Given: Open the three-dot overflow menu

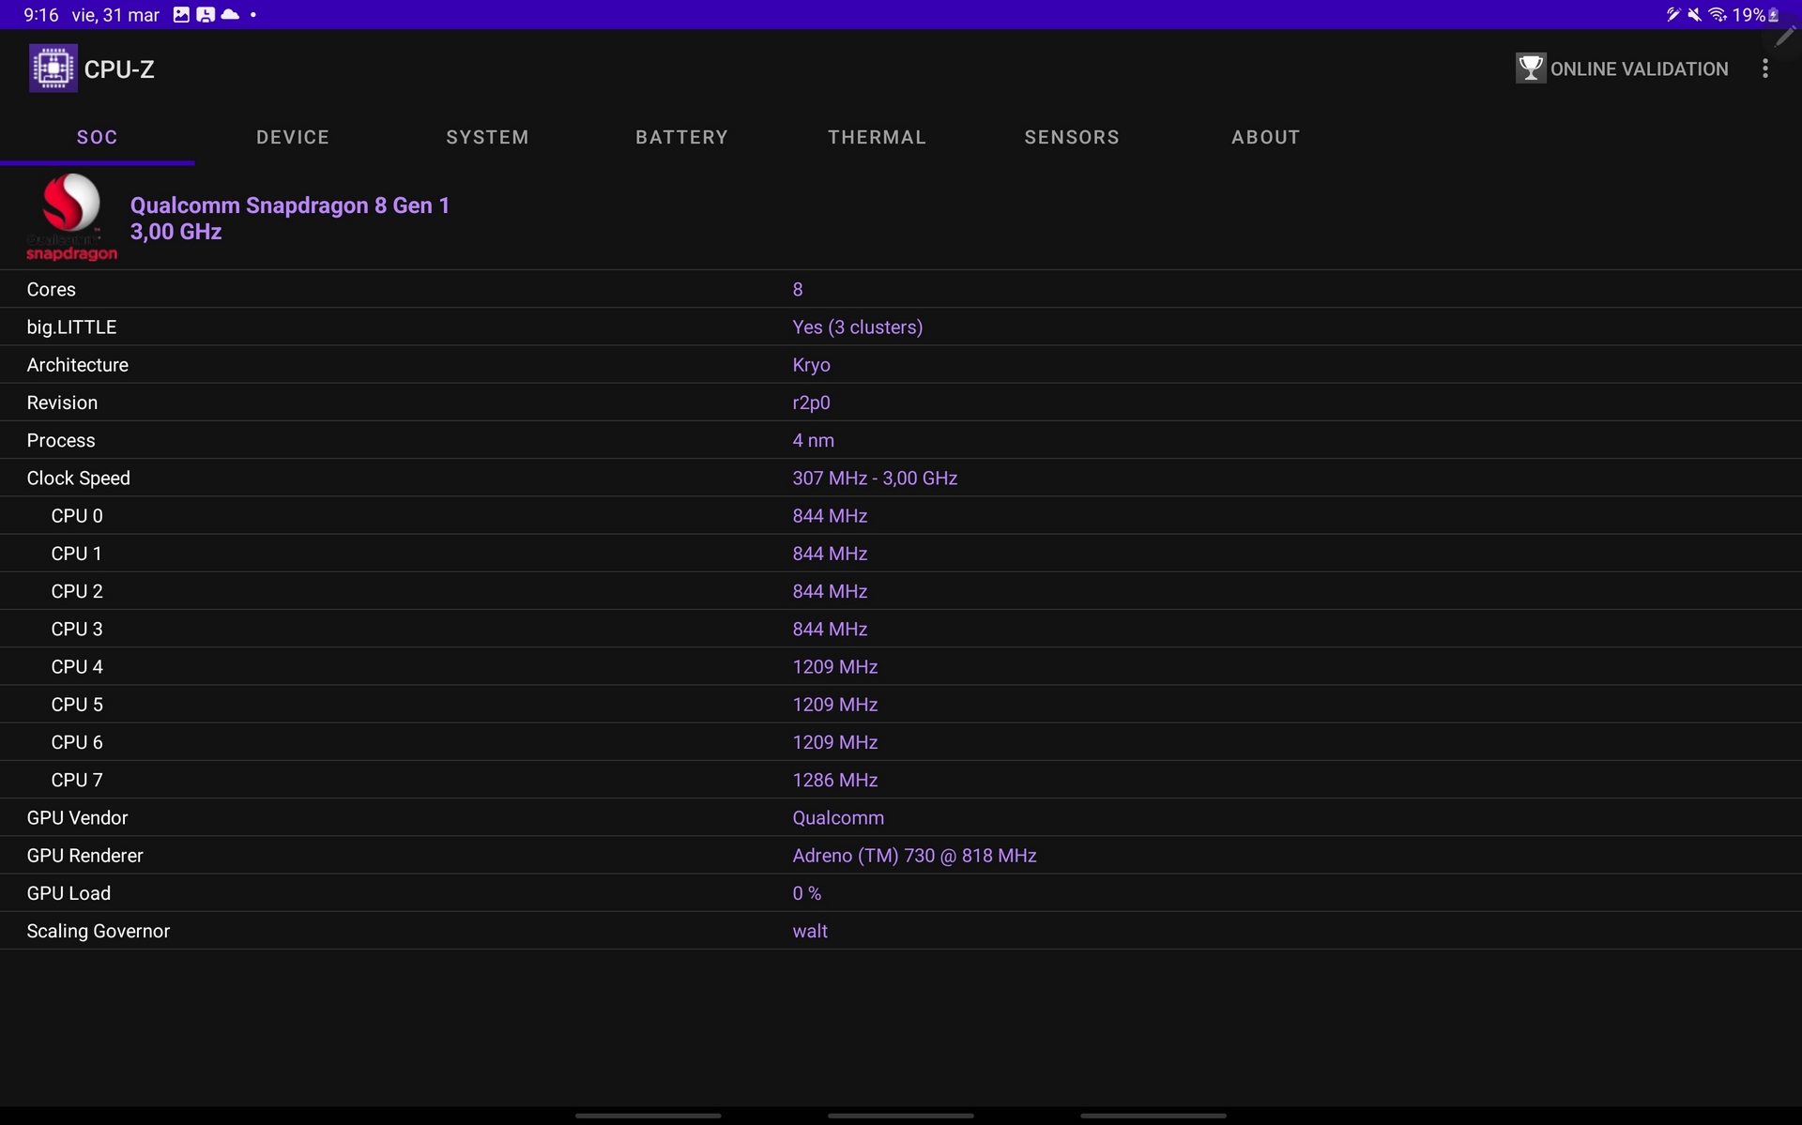Looking at the screenshot, I should click(x=1764, y=68).
